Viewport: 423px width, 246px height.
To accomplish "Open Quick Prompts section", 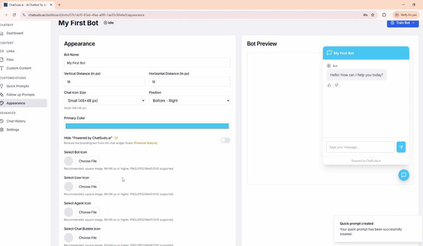I will click(x=17, y=86).
